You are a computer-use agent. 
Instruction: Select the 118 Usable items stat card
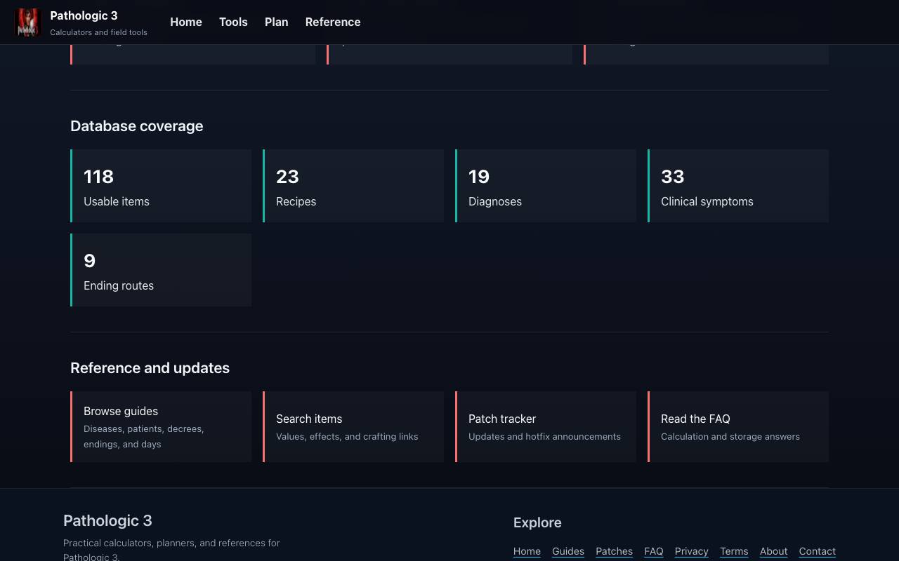pos(161,186)
